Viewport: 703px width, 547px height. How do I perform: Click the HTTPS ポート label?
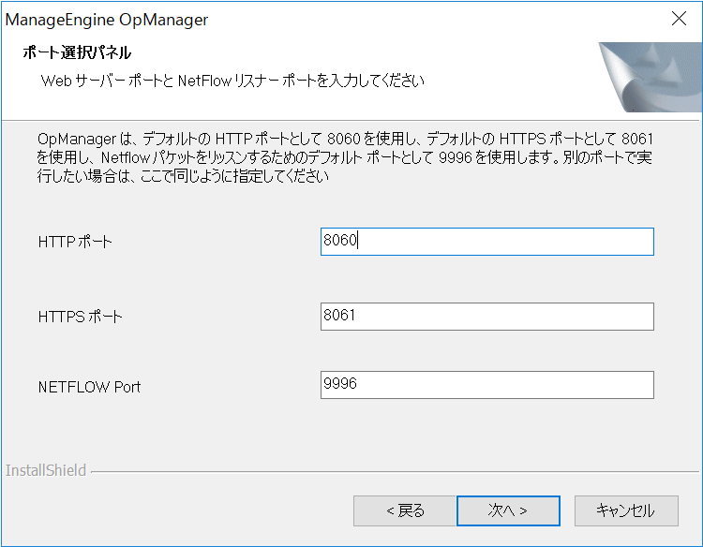(x=80, y=317)
